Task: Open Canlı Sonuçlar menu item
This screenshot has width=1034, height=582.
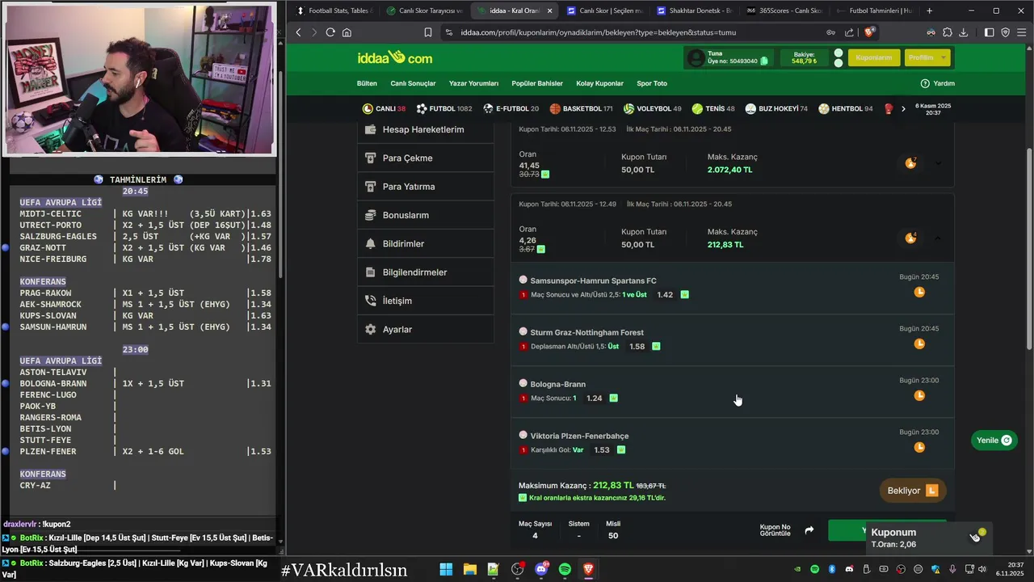Action: [x=413, y=83]
